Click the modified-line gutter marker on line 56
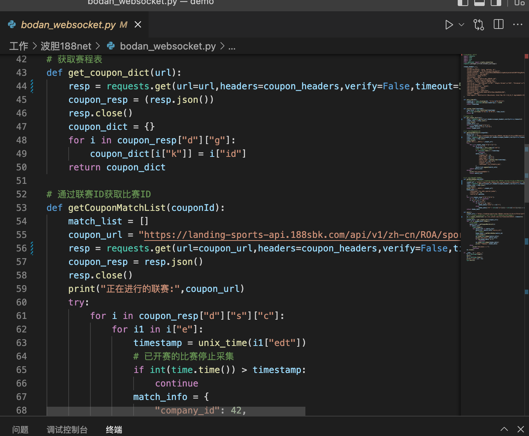 pyautogui.click(x=32, y=248)
